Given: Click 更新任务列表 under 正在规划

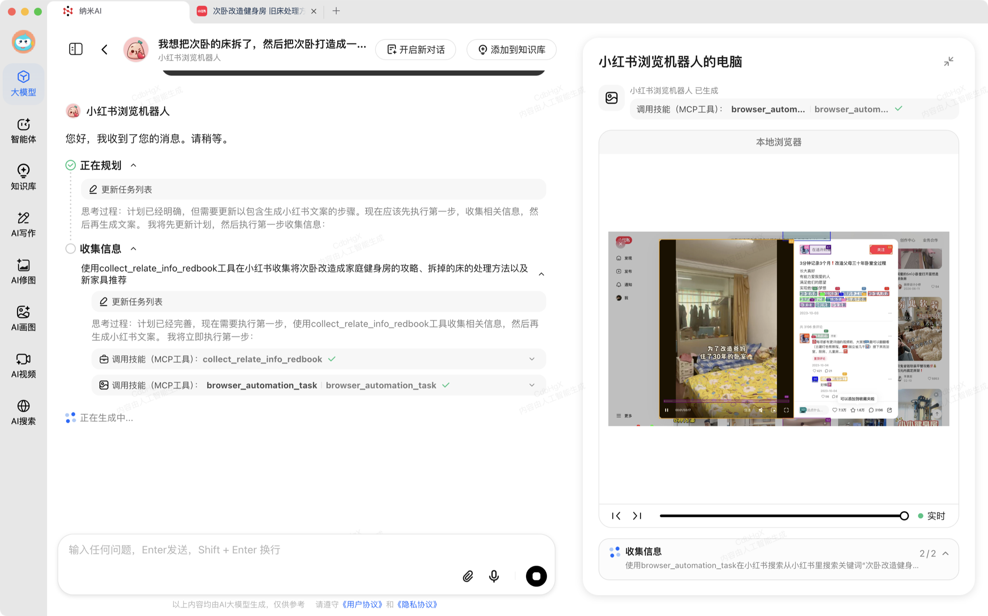Looking at the screenshot, I should click(313, 189).
